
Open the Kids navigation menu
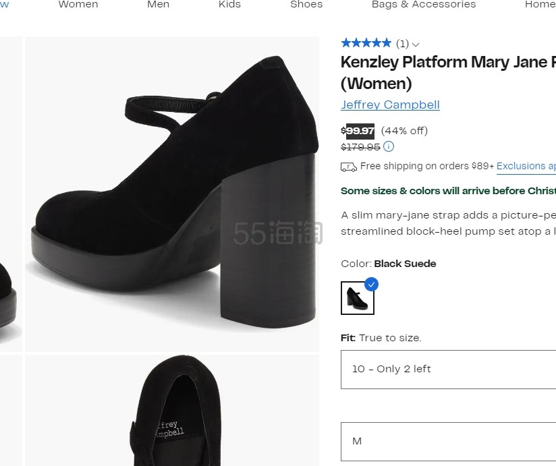click(229, 5)
